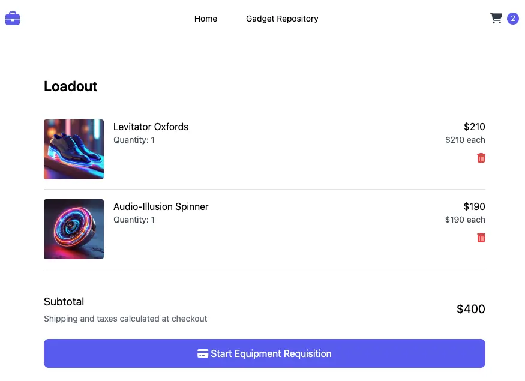Click the credit card icon in requisition button
The image size is (525, 381).
point(203,353)
